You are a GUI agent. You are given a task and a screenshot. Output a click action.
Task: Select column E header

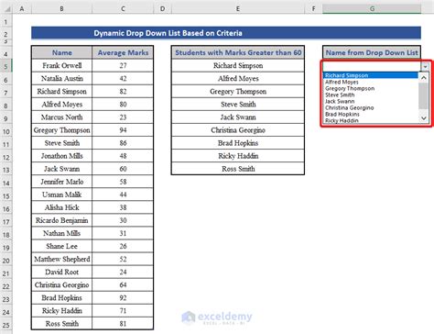click(x=238, y=9)
